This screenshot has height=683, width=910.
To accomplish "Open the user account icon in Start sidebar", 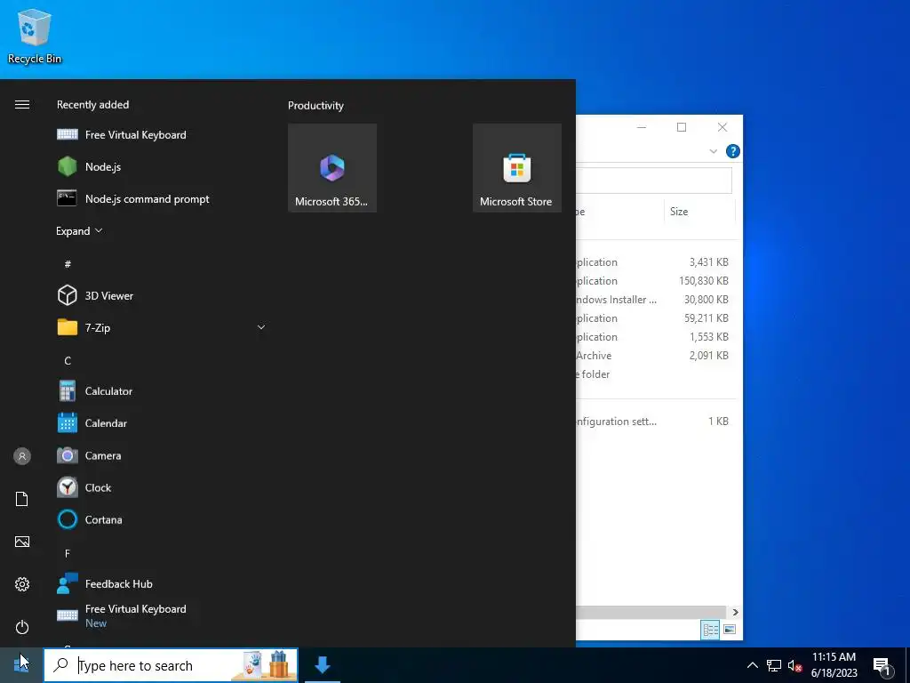I will 22,456.
